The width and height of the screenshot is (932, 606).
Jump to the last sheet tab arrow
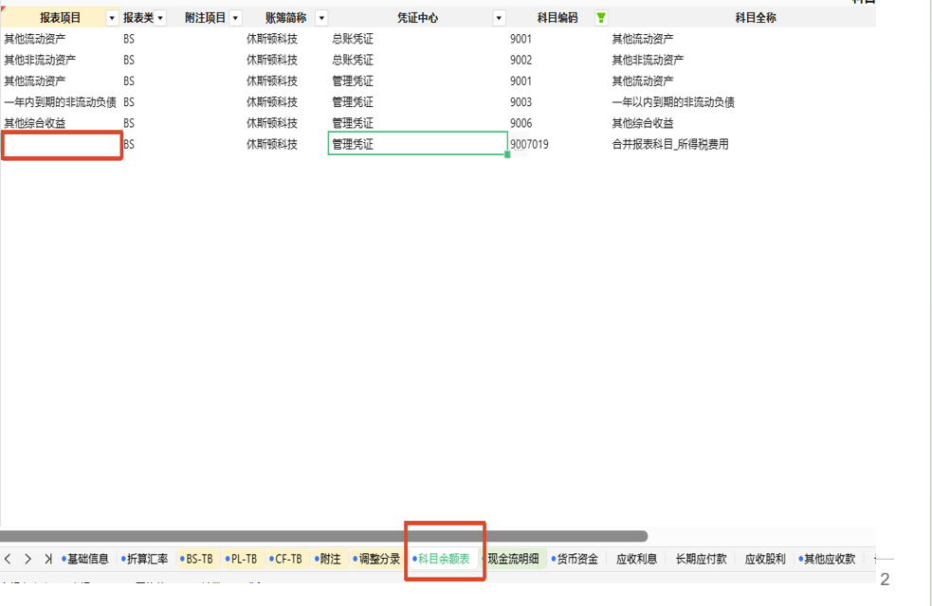click(x=47, y=559)
